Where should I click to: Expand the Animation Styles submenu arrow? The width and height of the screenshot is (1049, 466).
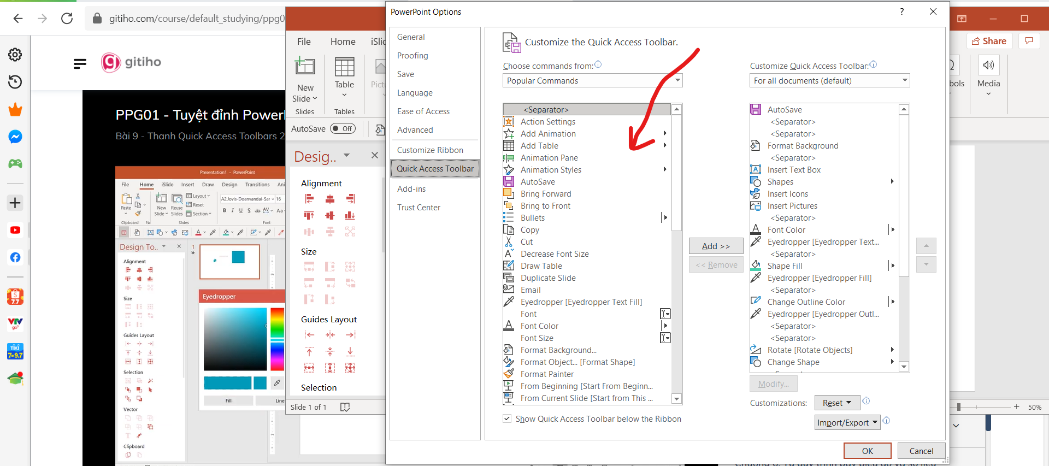(665, 169)
